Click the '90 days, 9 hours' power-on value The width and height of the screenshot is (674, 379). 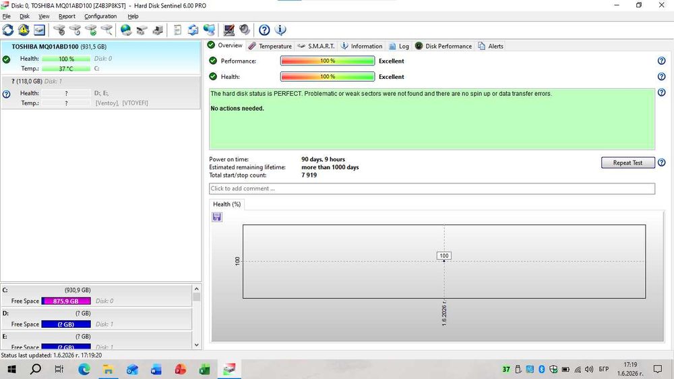(323, 159)
